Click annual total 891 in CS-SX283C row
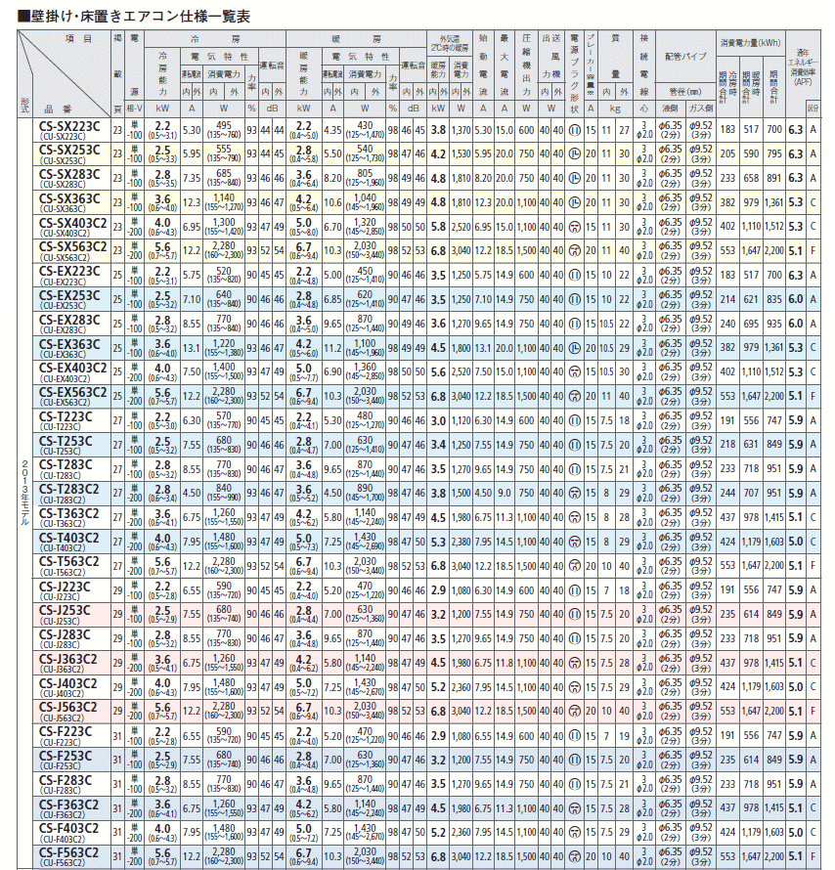The height and width of the screenshot is (870, 835). click(x=774, y=178)
